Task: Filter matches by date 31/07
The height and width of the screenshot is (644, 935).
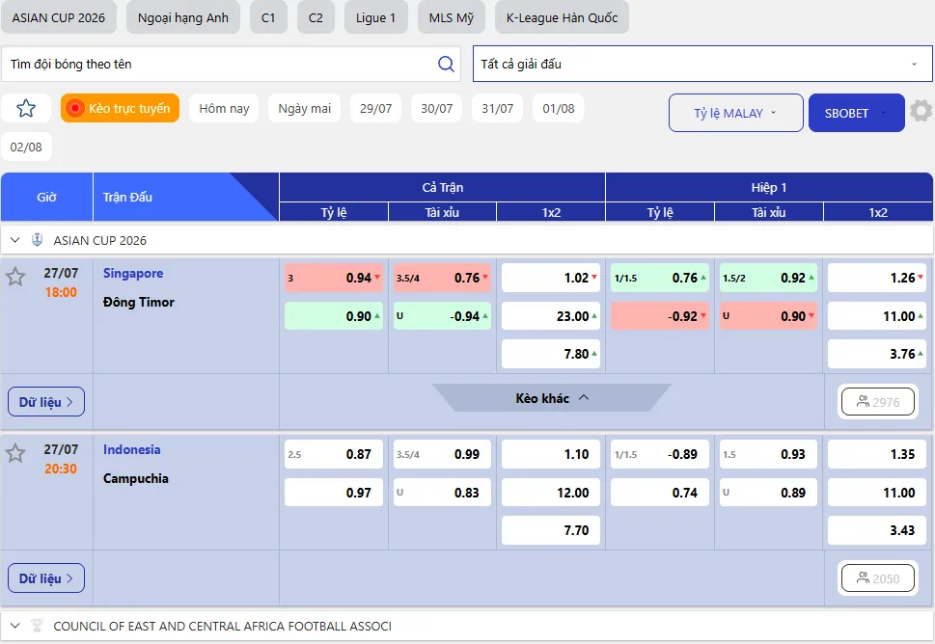Action: click(497, 108)
